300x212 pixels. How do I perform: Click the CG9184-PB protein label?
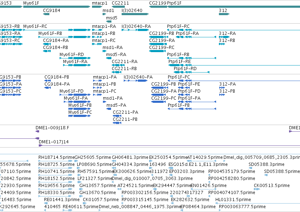(x=57, y=77)
